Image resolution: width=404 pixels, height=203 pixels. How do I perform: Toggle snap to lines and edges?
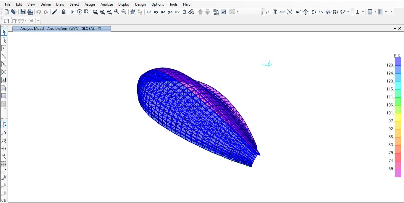pos(4,156)
